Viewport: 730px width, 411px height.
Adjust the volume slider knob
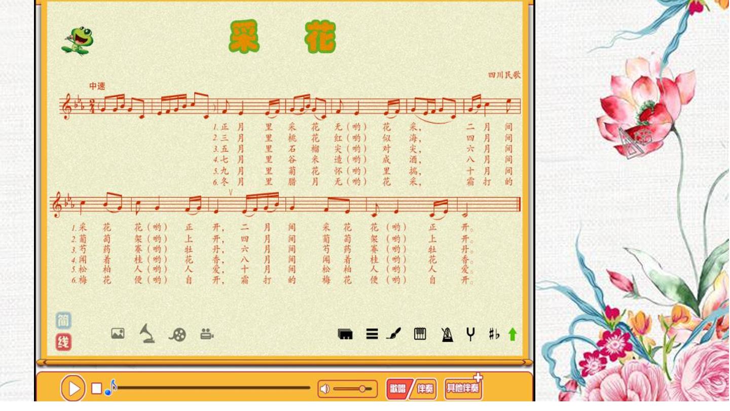(362, 389)
